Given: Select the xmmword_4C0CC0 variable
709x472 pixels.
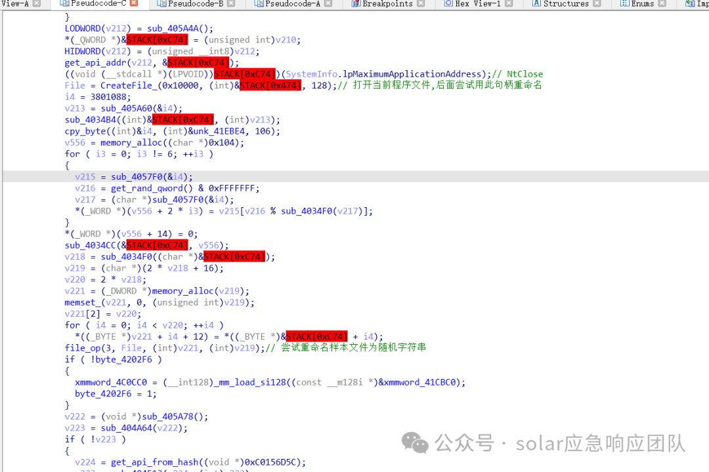Looking at the screenshot, I should coord(111,383).
